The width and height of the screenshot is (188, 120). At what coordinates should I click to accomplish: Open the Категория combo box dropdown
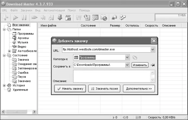click(x=127, y=57)
